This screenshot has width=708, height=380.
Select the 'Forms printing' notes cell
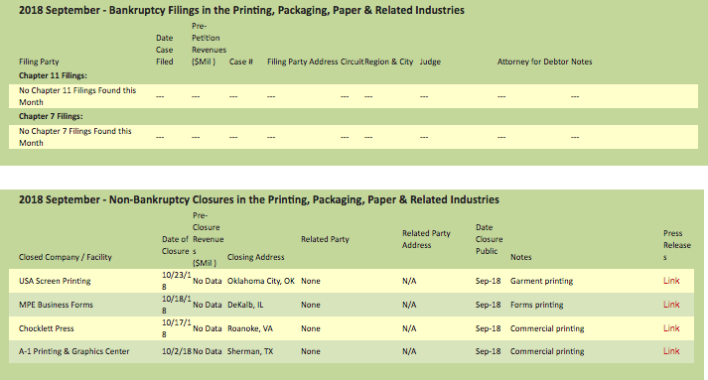point(537,305)
